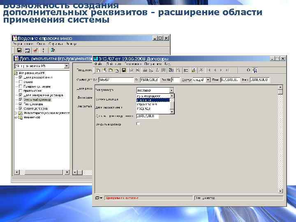Screen dimensions: 296x222
Task: Click the down arrow of the Тип договора list scrollbar
Action: (x=172, y=112)
